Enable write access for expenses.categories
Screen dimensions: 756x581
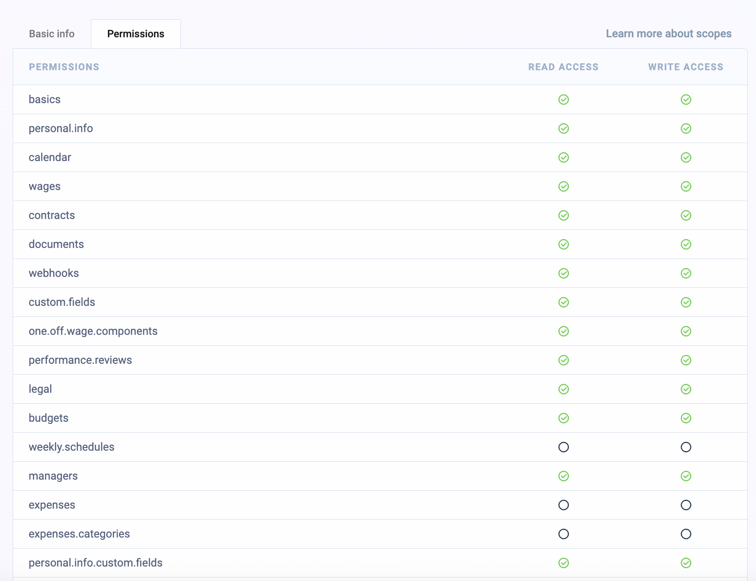(x=686, y=534)
